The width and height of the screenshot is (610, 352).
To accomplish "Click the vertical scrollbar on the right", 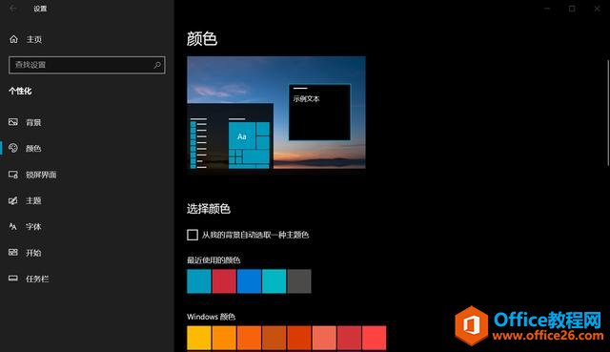I will [608, 113].
